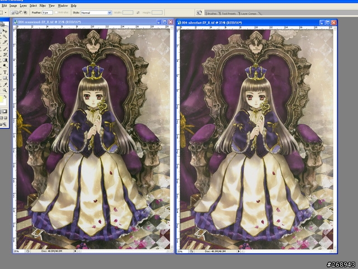Image resolution: width=358 pixels, height=269 pixels.
Task: Click scanwizard window horizontal scrollbar
Action: point(125,251)
